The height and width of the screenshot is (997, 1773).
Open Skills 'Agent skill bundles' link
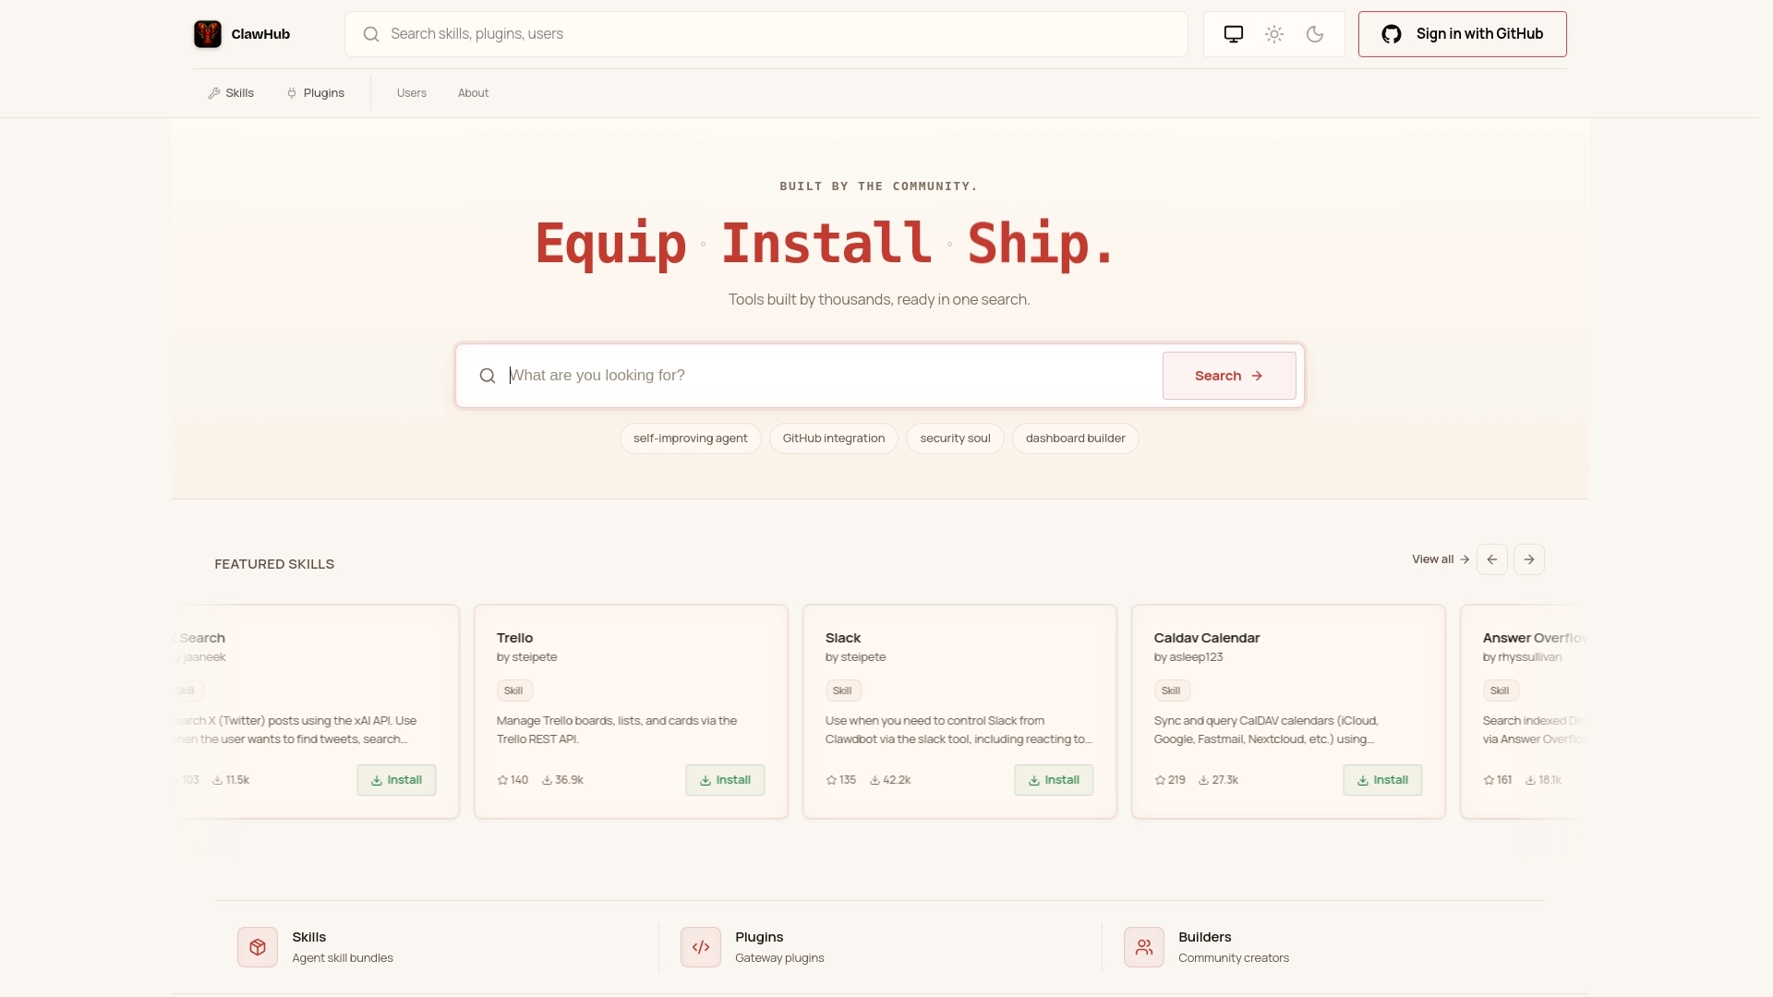[343, 958]
